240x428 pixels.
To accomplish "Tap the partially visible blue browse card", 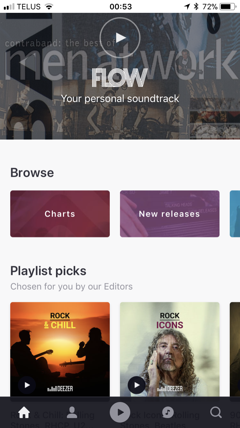I will click(x=235, y=214).
